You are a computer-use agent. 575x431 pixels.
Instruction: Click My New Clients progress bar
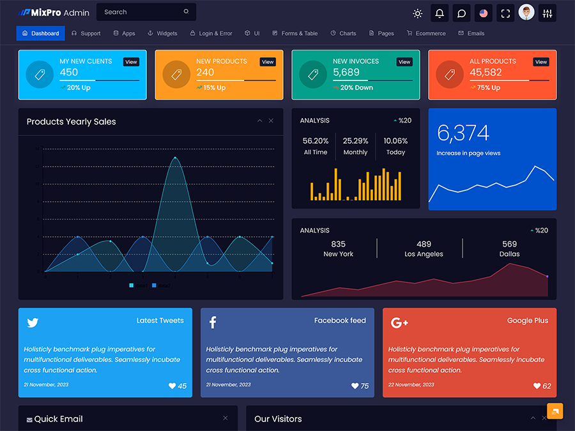click(100, 80)
